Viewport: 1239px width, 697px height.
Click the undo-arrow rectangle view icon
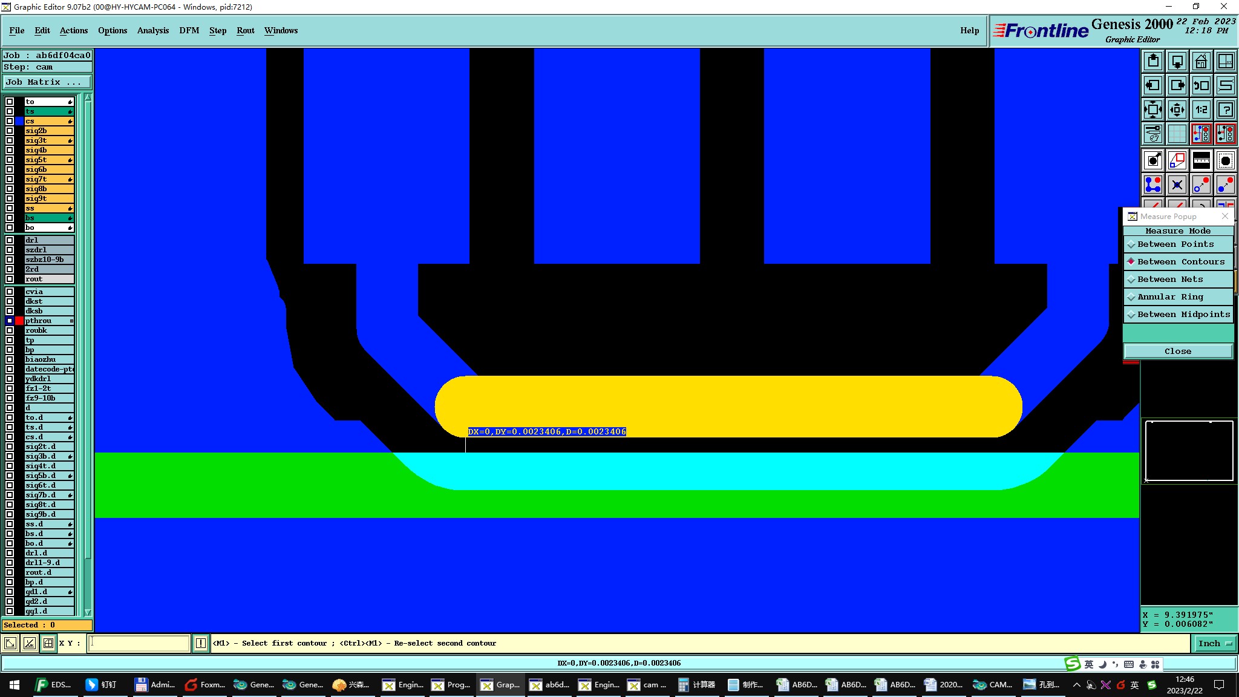[x=1201, y=85]
